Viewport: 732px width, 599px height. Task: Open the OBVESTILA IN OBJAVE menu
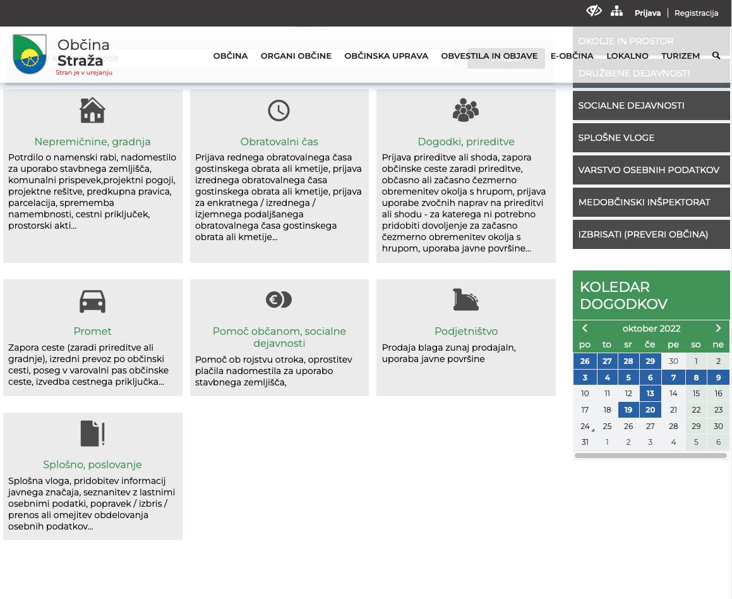tap(489, 56)
